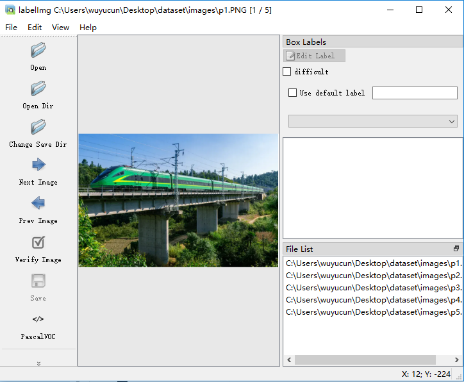Float the File List panel
Screen dimensions: 464x382
[x=456, y=249]
